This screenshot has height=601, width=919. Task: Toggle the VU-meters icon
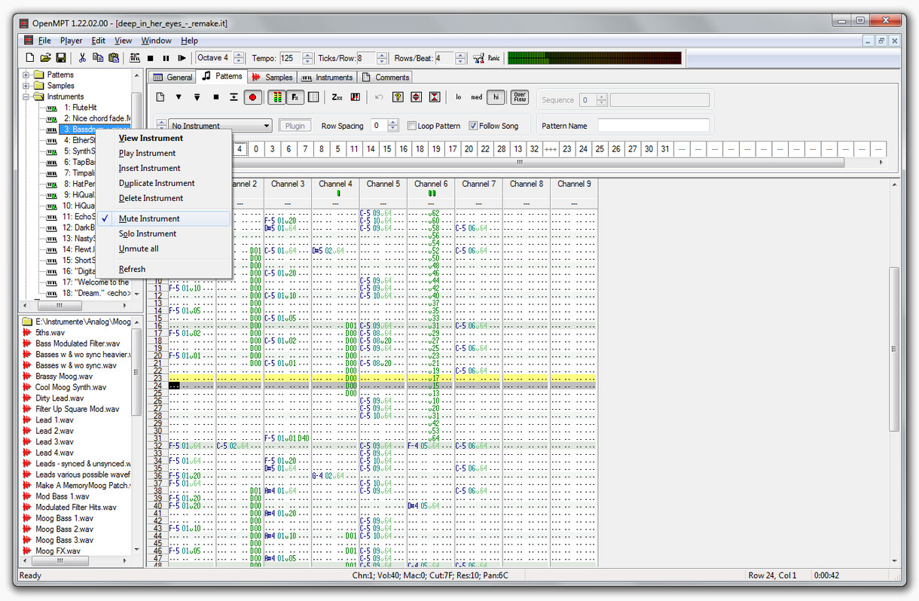click(x=276, y=97)
